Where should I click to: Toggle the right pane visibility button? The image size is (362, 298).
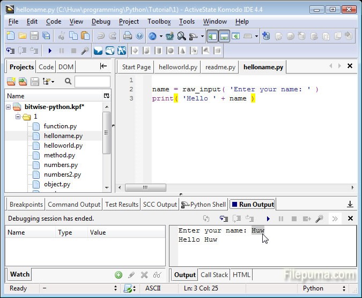(x=235, y=36)
